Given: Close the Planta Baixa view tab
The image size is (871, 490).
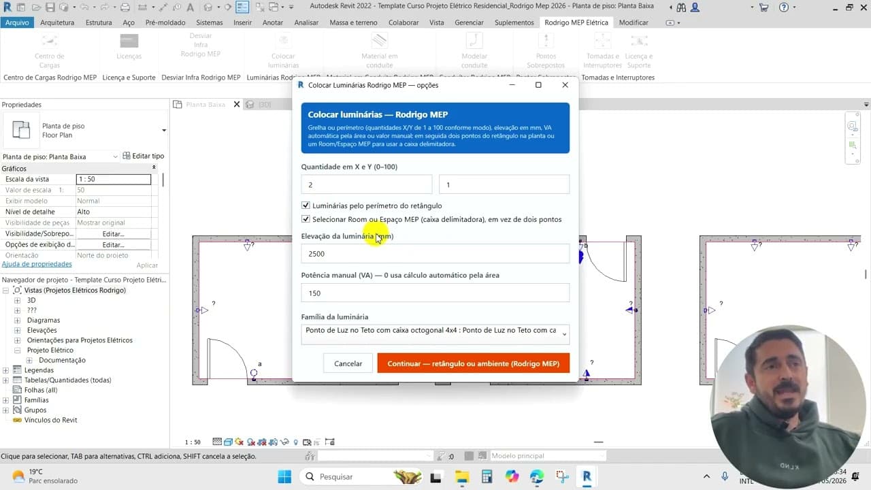Looking at the screenshot, I should tap(237, 105).
